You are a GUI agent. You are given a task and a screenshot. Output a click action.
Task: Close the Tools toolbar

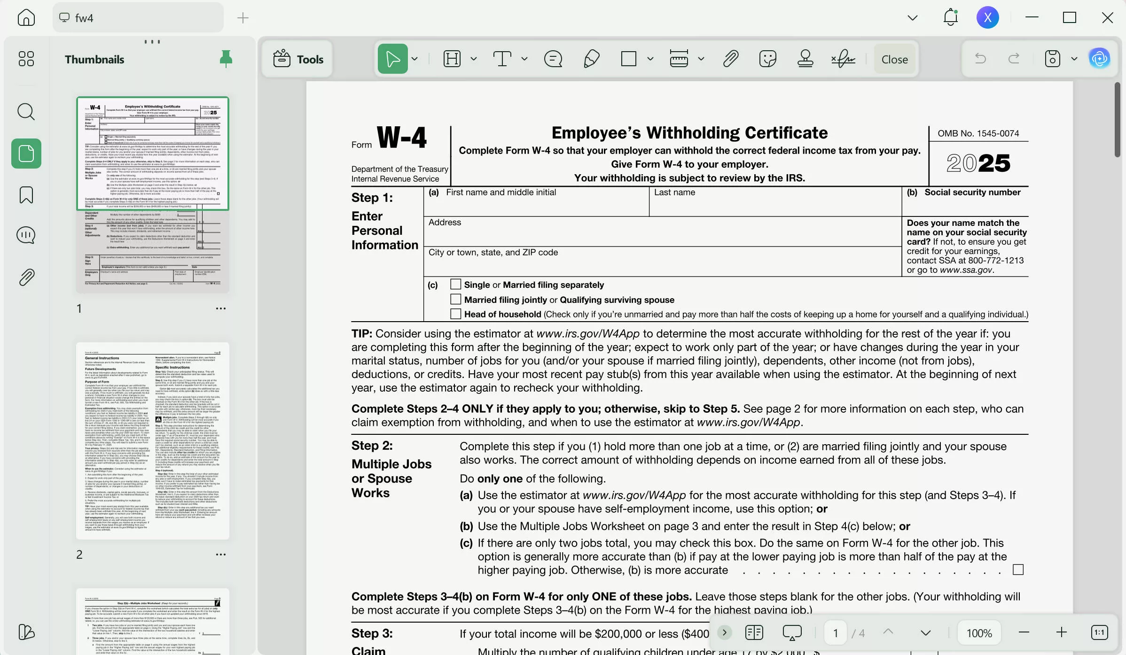(x=894, y=59)
